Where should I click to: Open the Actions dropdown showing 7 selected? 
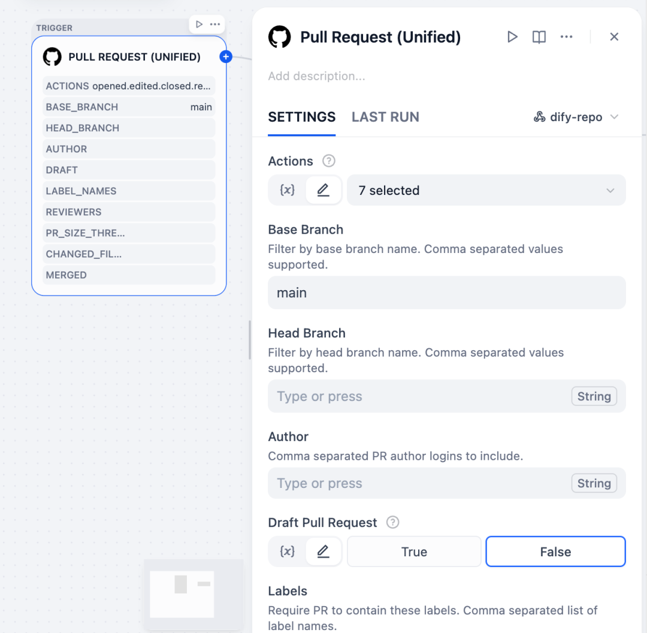486,190
